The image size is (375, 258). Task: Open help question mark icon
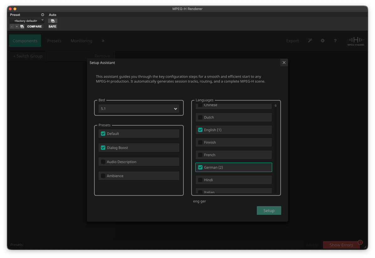[x=335, y=41]
